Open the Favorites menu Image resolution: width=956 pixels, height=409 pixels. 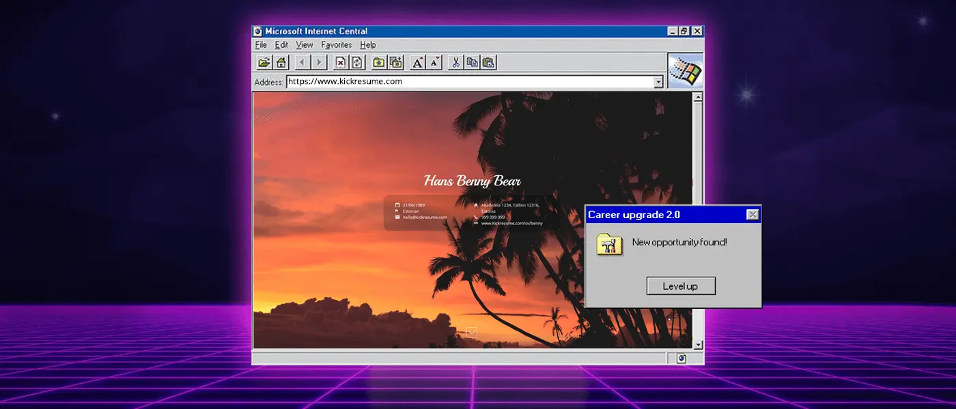click(x=336, y=45)
